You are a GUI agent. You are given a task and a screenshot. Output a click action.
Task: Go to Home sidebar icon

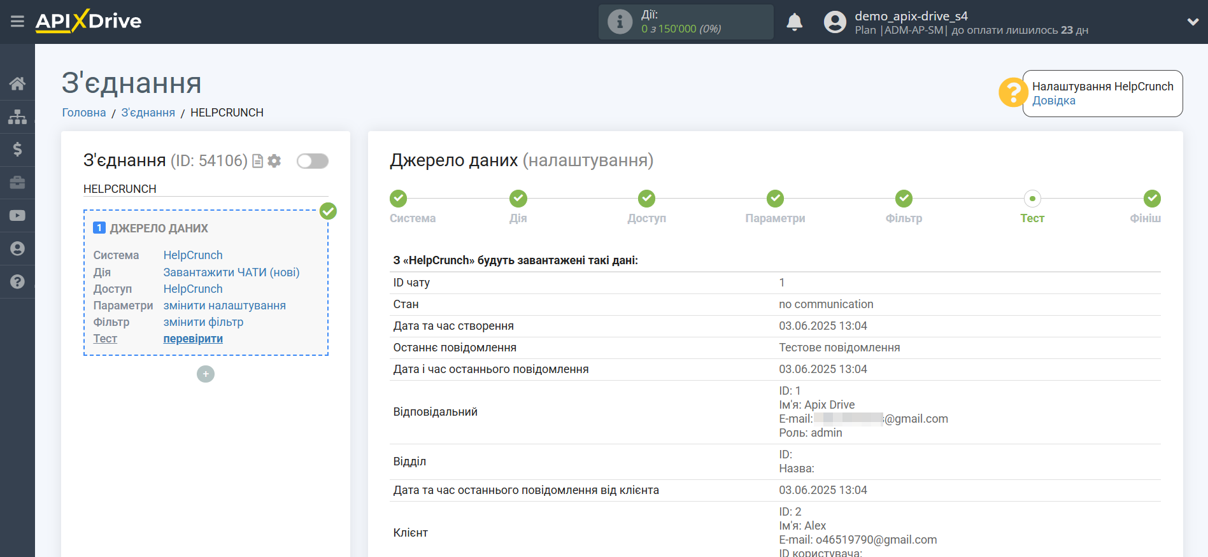tap(17, 83)
